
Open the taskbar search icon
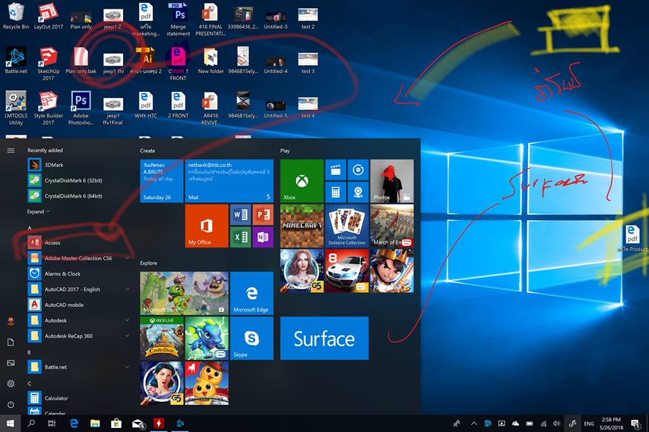31,423
